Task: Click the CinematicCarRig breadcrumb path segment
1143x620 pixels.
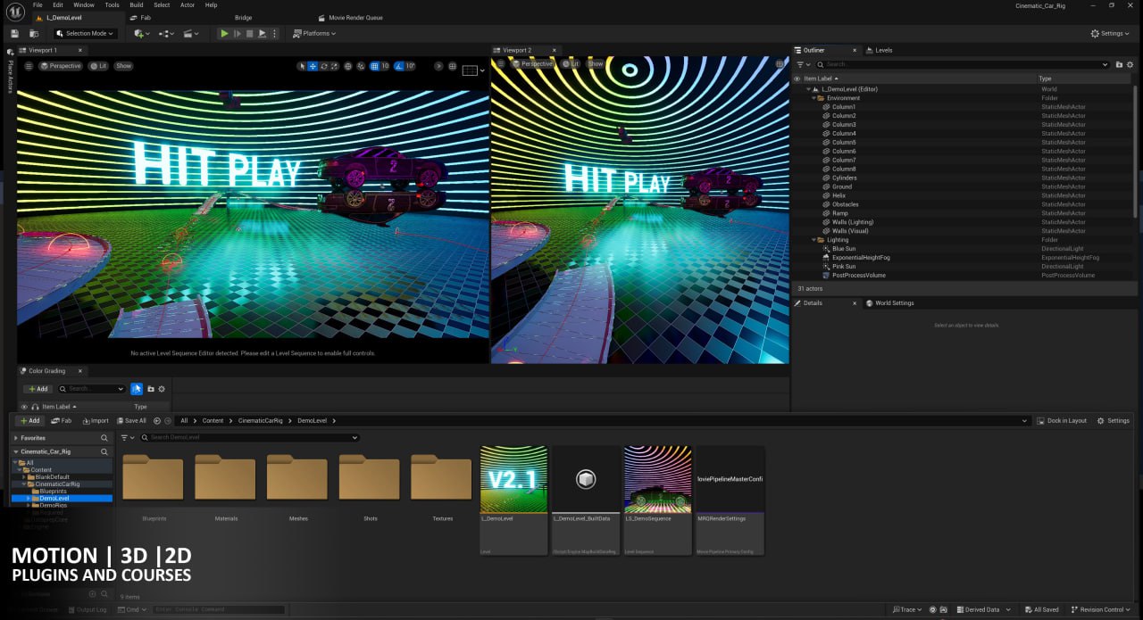Action: pos(259,420)
